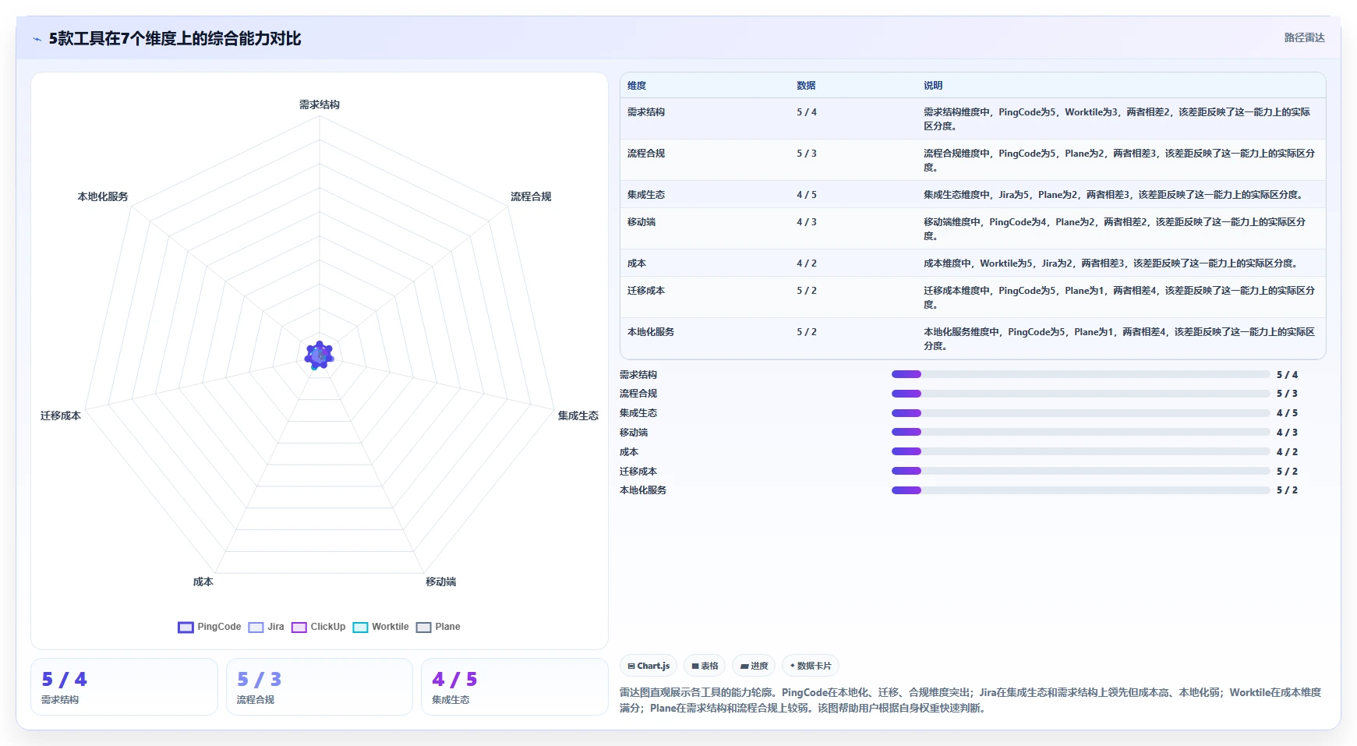Screen dimensions: 1357x746
Task: Click the 数据 column header
Action: coord(806,86)
